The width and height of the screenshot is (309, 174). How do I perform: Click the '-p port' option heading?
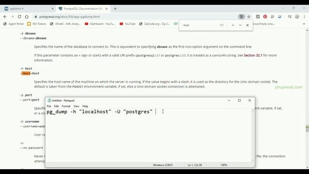coord(26,95)
